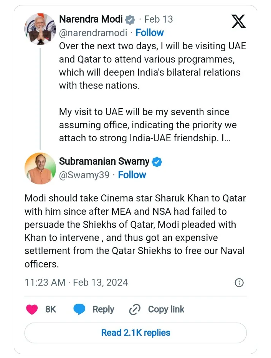271x358 pixels.
Task: Click the 11:23 AM · Feb 13, 2024 timestamp
Action: pos(76,282)
